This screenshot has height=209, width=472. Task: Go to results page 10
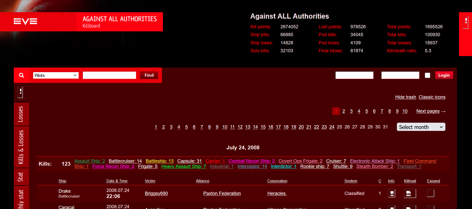tap(405, 111)
